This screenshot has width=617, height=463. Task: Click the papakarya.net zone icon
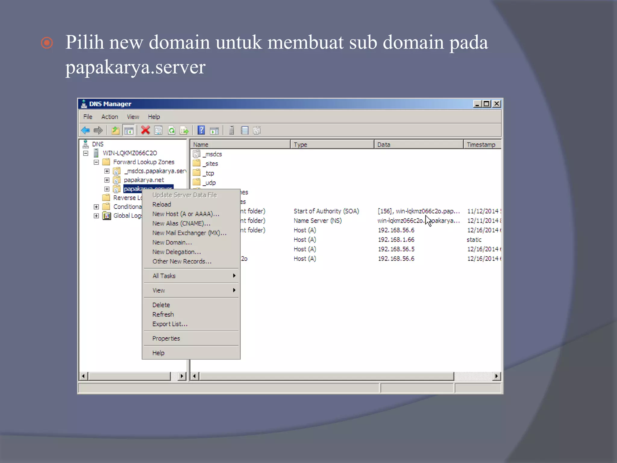pyautogui.click(x=117, y=180)
